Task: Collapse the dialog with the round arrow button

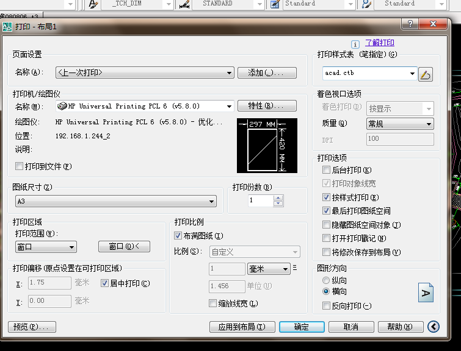Action: [434, 327]
